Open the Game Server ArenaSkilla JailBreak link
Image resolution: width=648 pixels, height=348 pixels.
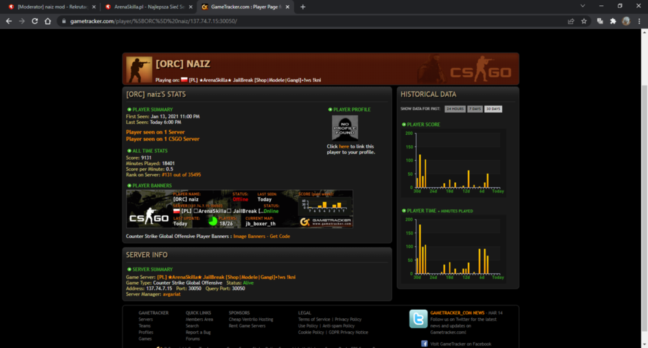click(226, 277)
